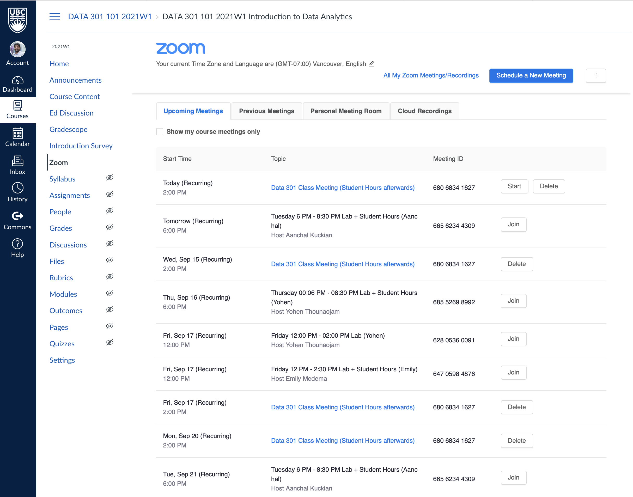Open the History clock icon
Viewport: 633px width, 497px height.
[x=17, y=188]
